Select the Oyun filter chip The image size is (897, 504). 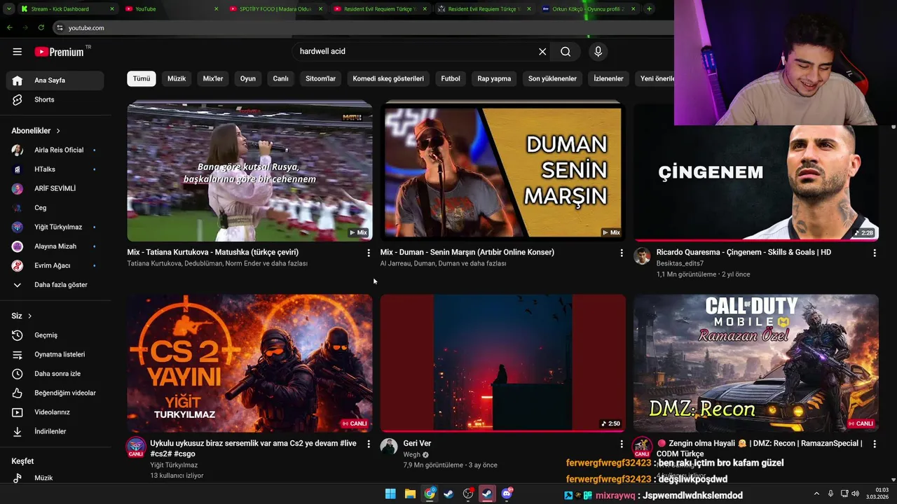pyautogui.click(x=248, y=78)
